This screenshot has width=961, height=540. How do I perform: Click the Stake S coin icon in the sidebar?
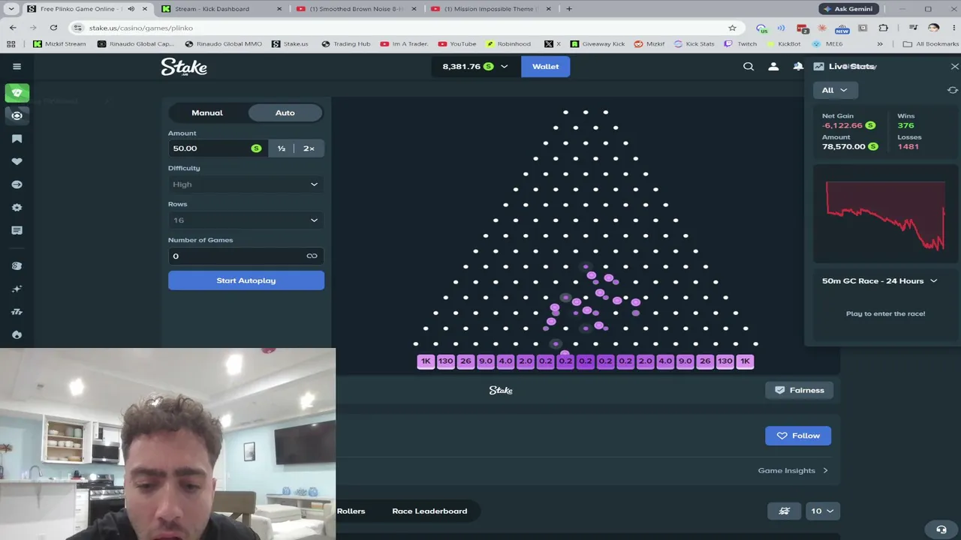tap(17, 266)
